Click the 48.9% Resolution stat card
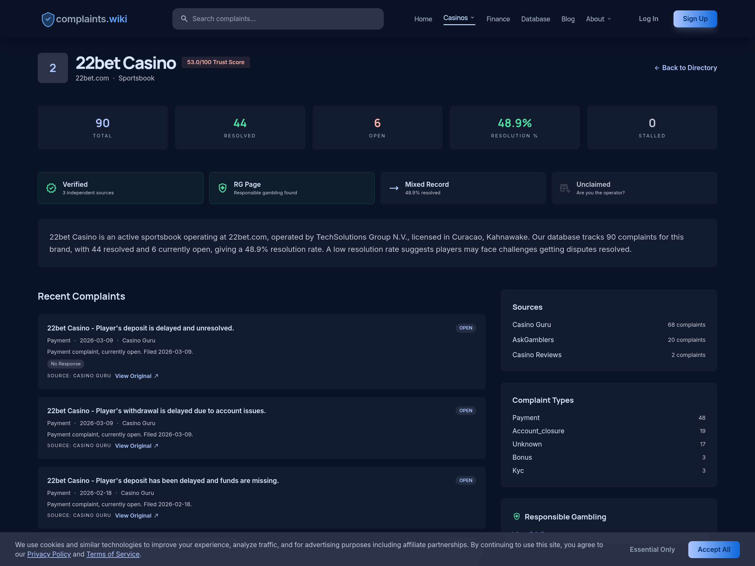The height and width of the screenshot is (566, 755). tap(514, 127)
